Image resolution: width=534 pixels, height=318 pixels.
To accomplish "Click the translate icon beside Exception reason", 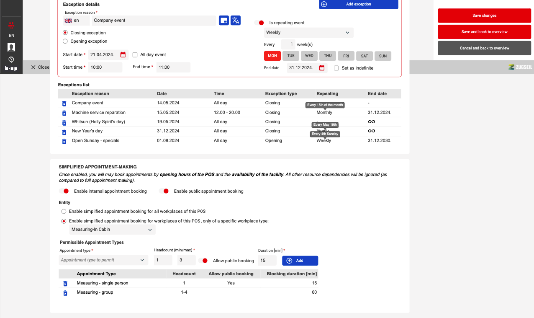I will [x=236, y=21].
